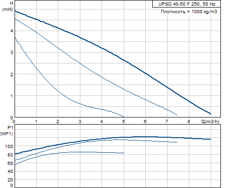Image resolution: width=235 pixels, height=188 pixels.
Task: Click the start of the thick top head curve
Action: (15, 11)
